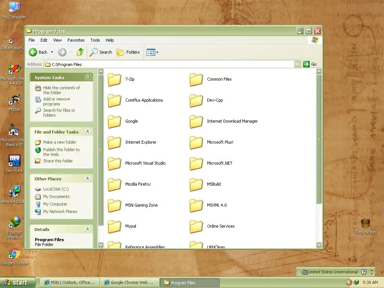Image resolution: width=384 pixels, height=288 pixels.
Task: Open the Tools menu
Action: point(95,40)
